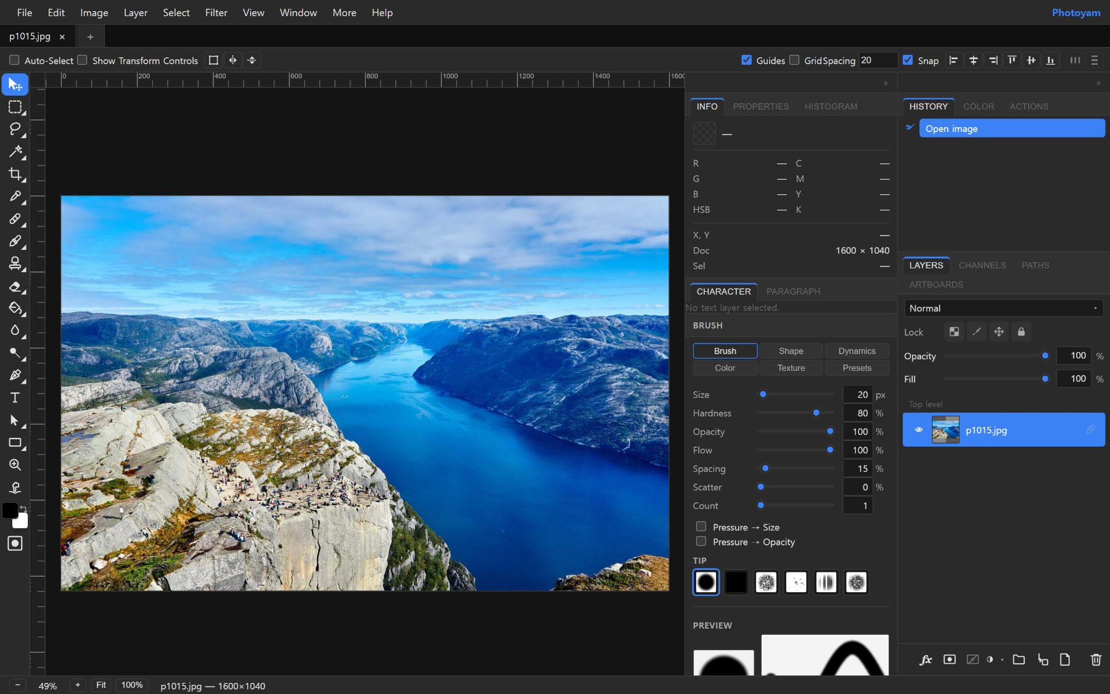
Task: Select the Paint Bucket tool
Action: click(x=15, y=308)
